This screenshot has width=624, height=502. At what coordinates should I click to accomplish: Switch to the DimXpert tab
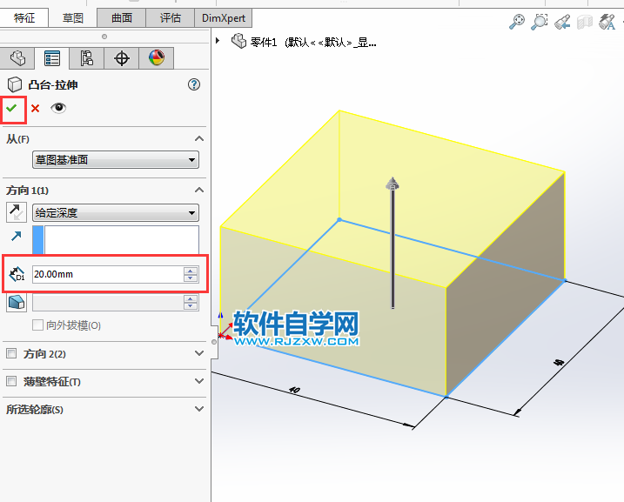click(224, 18)
